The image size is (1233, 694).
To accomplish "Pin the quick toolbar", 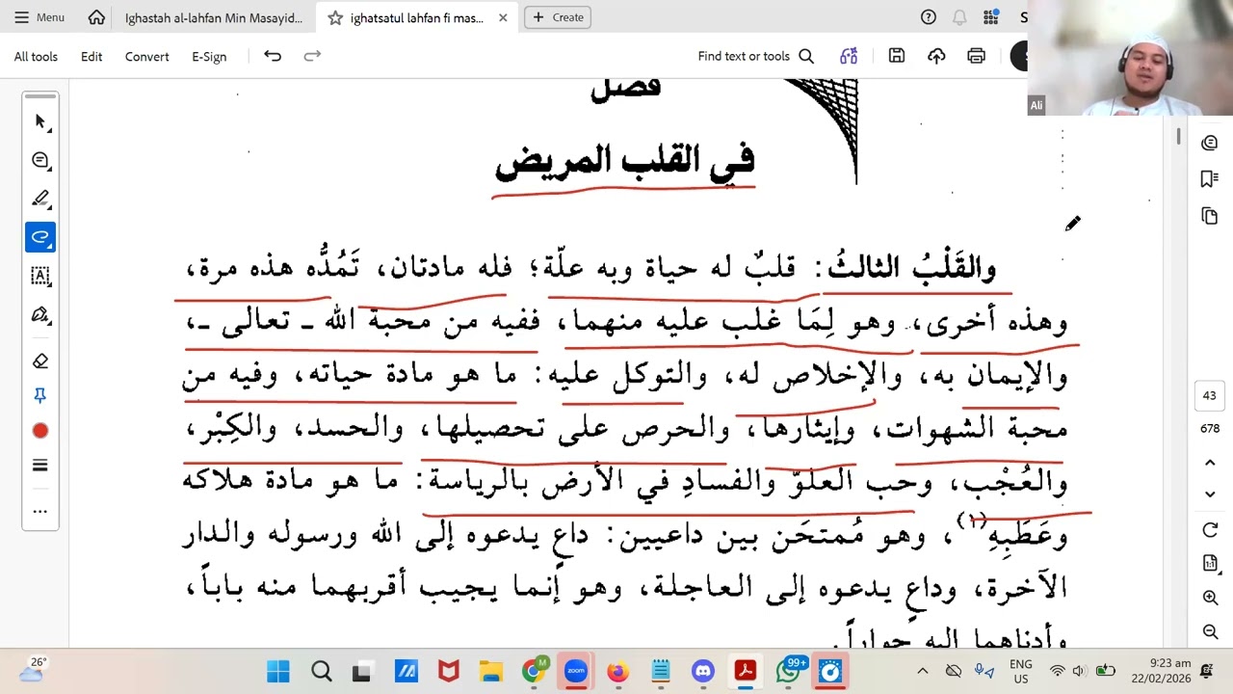I will pos(40,395).
